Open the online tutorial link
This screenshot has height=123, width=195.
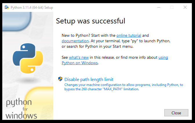pos(129,35)
